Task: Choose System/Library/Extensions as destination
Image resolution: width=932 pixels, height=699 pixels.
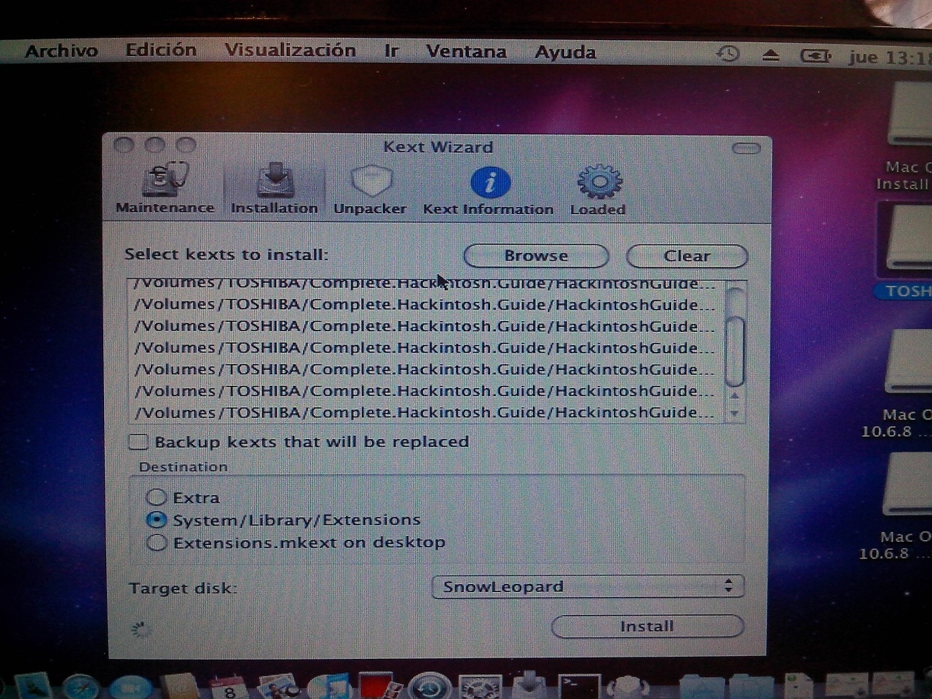Action: pos(157,520)
